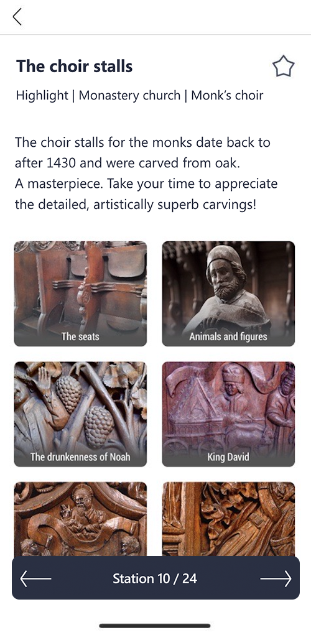Select the 'Highlight' category label
Viewport: 311px width, 635px height.
pyautogui.click(x=42, y=95)
